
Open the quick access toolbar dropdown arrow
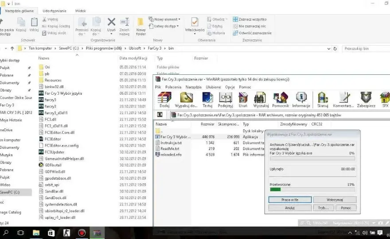pyautogui.click(x=8, y=4)
